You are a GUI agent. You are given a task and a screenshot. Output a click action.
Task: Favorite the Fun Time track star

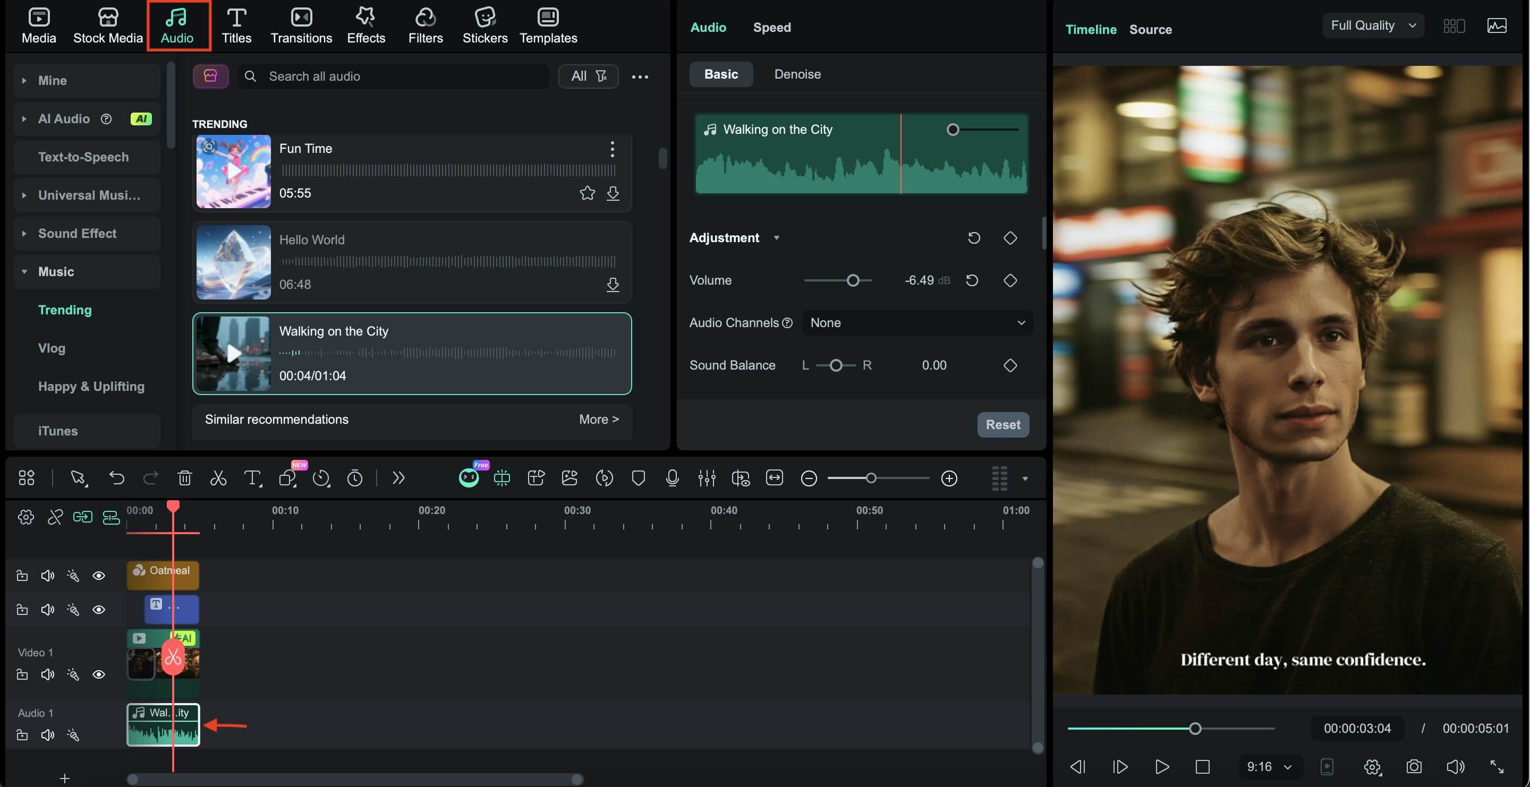coord(587,193)
